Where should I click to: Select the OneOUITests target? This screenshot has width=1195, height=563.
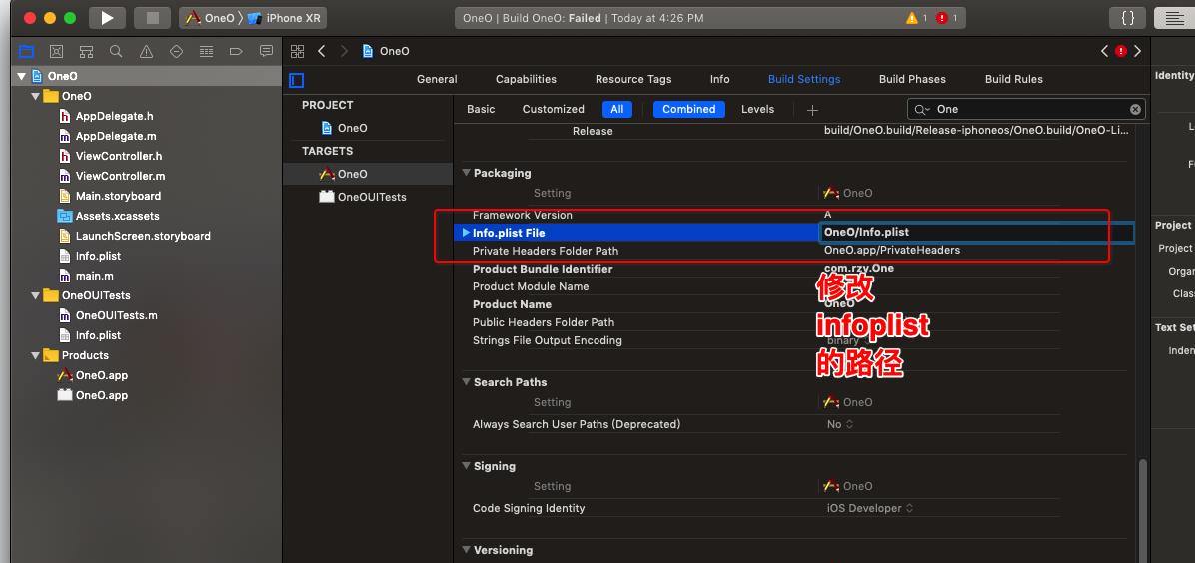364,197
